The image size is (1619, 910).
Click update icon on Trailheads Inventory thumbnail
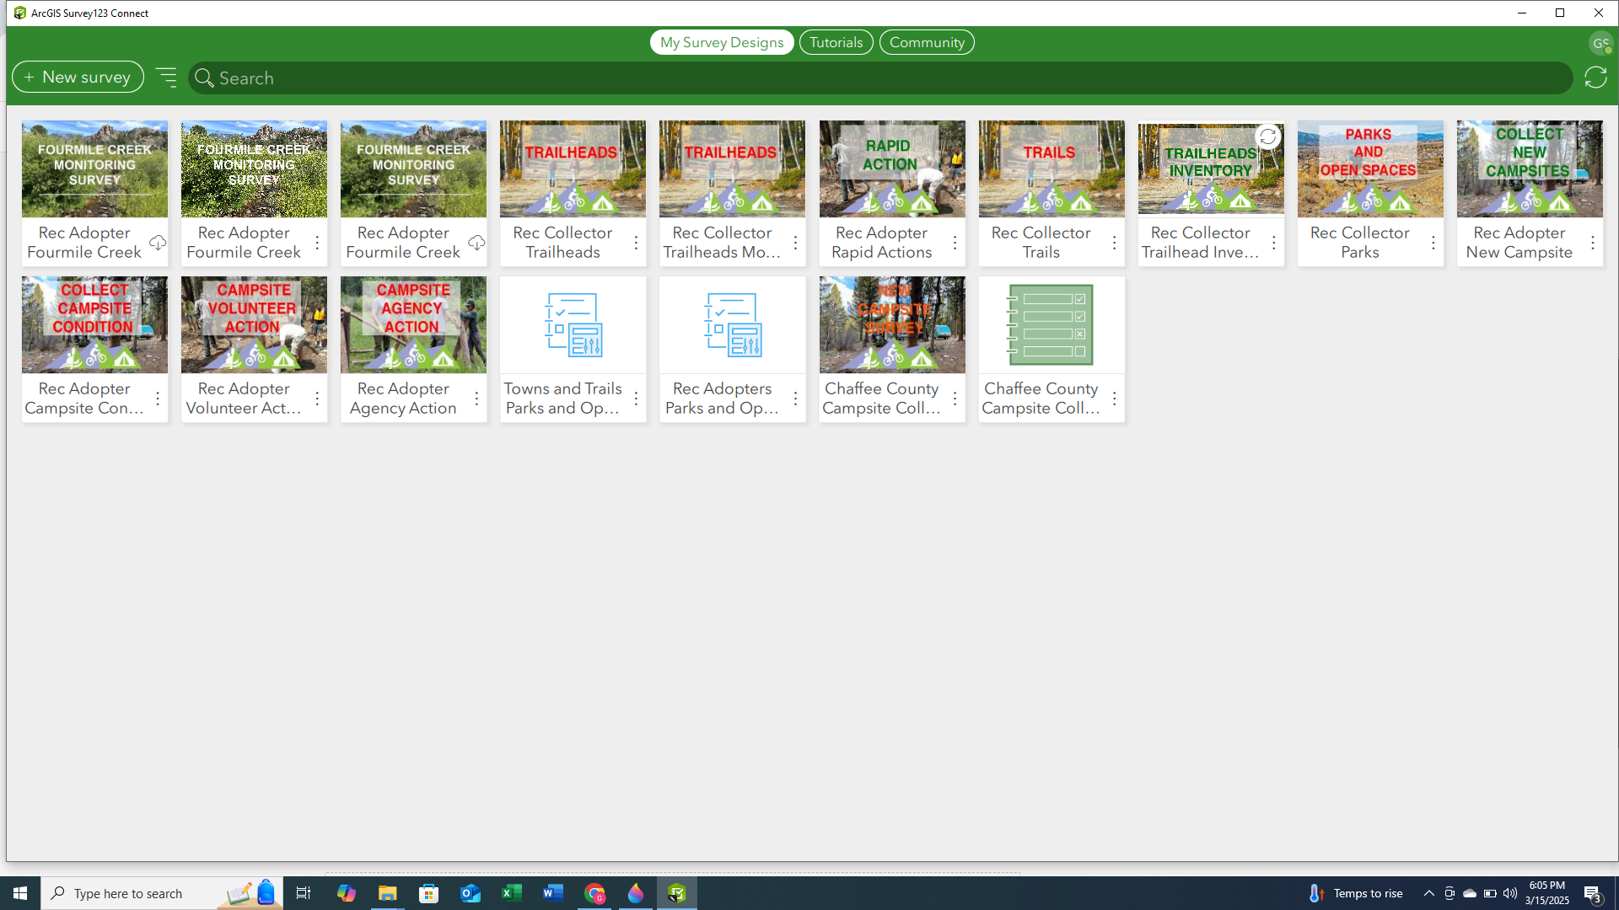1267,136
